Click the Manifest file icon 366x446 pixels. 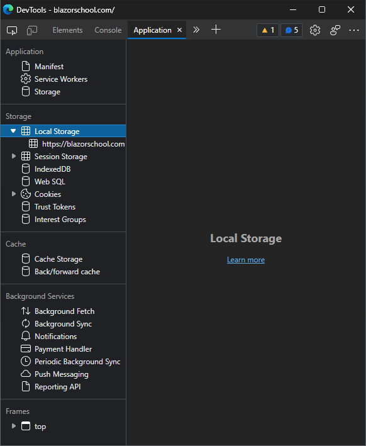coord(26,66)
